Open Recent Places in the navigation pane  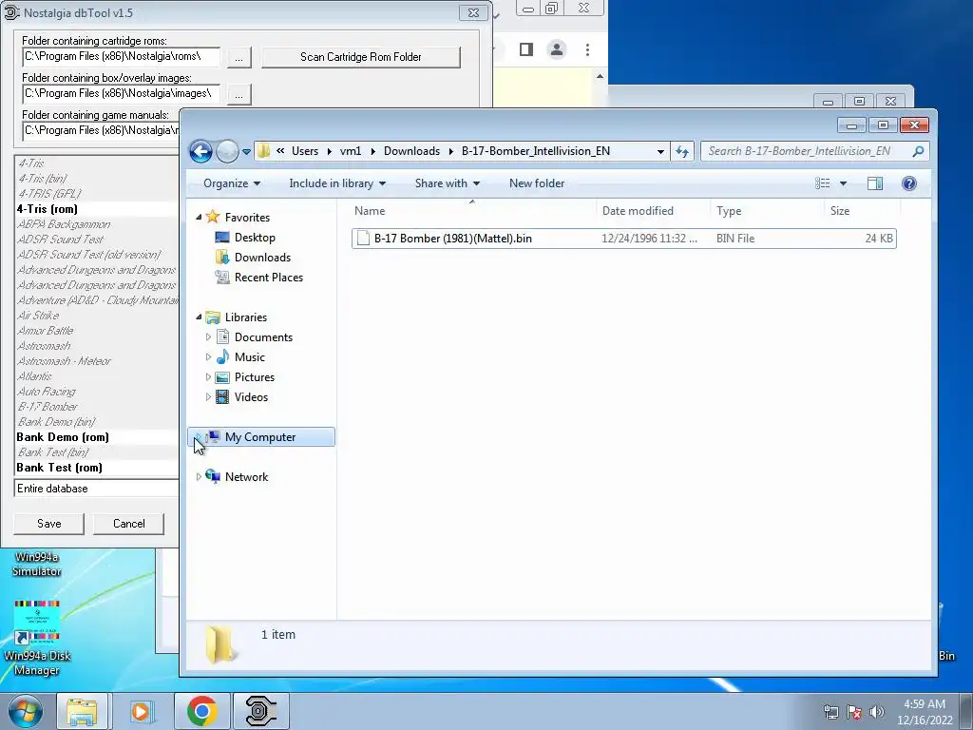pyautogui.click(x=268, y=278)
